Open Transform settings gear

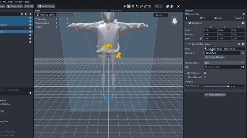243,23
